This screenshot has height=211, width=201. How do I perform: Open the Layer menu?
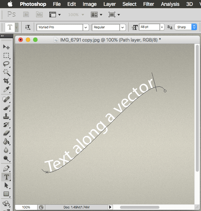(110, 4)
